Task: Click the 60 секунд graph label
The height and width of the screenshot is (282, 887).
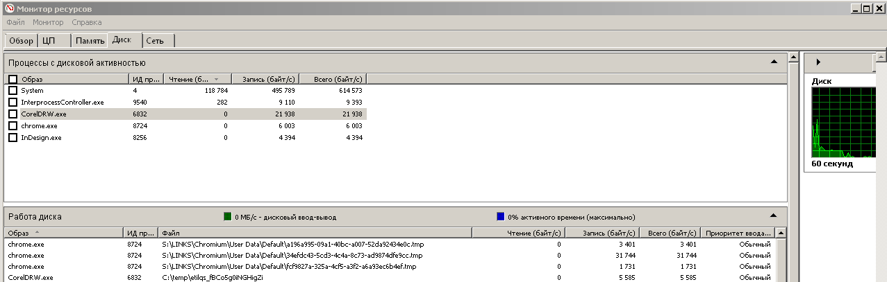Action: (x=832, y=164)
